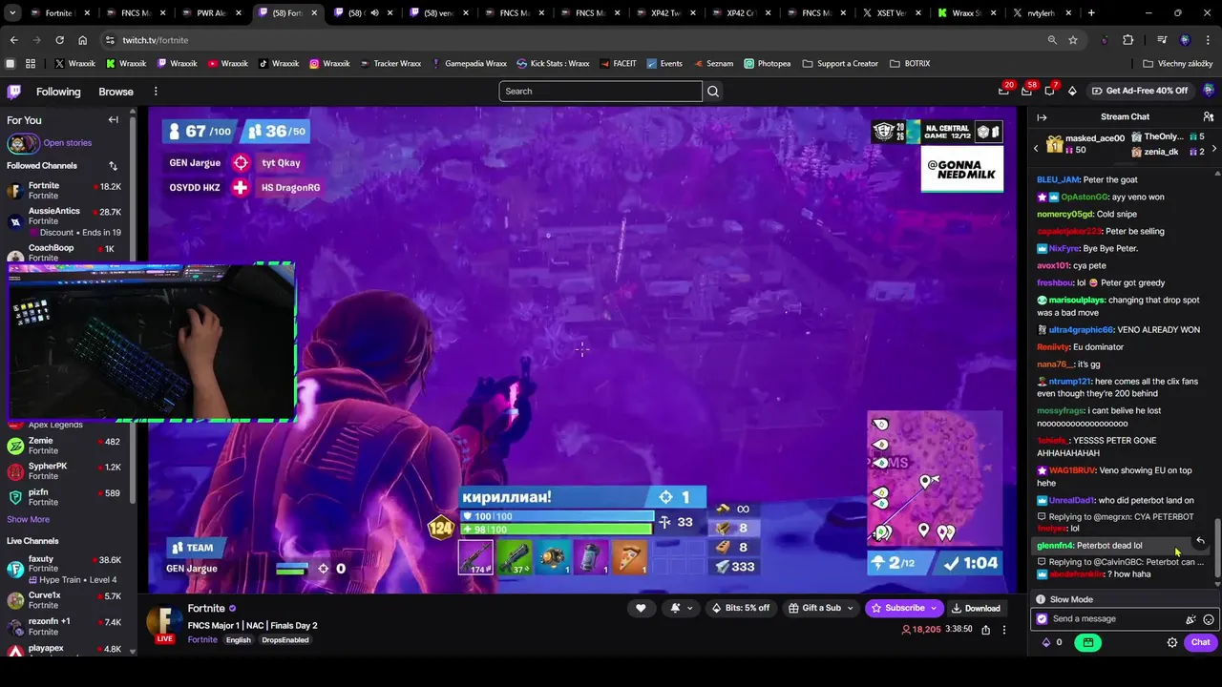Viewport: 1222px width, 687px height.
Task: Open the Twitch more options menu beside Browse
Action: (156, 92)
